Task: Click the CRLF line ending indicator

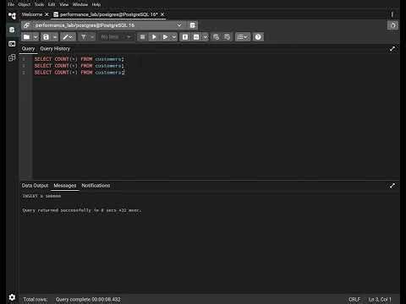Action: pos(354,300)
